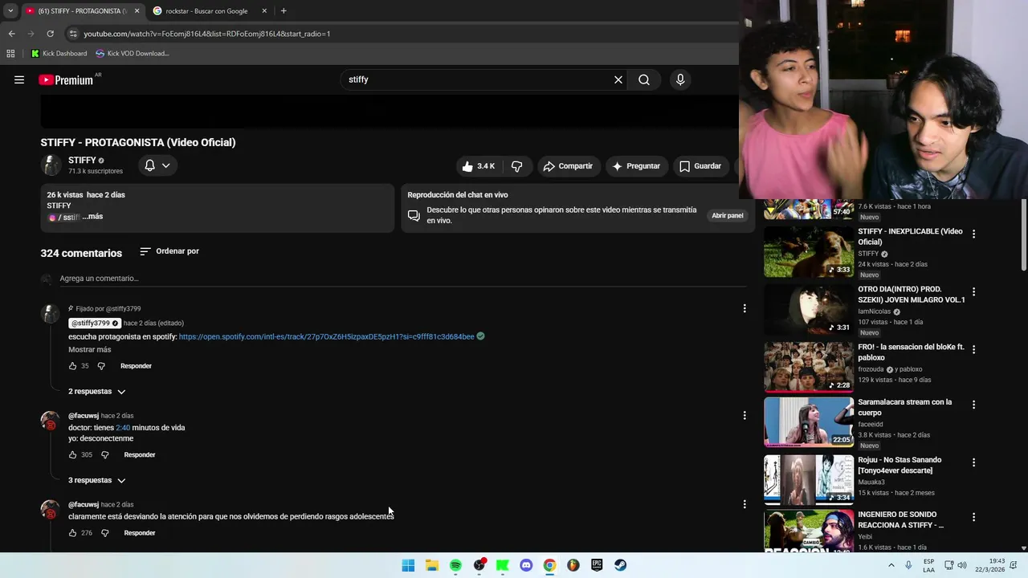Screen dimensions: 1028x578
Task: Open the Preguntar AI button
Action: pos(636,166)
